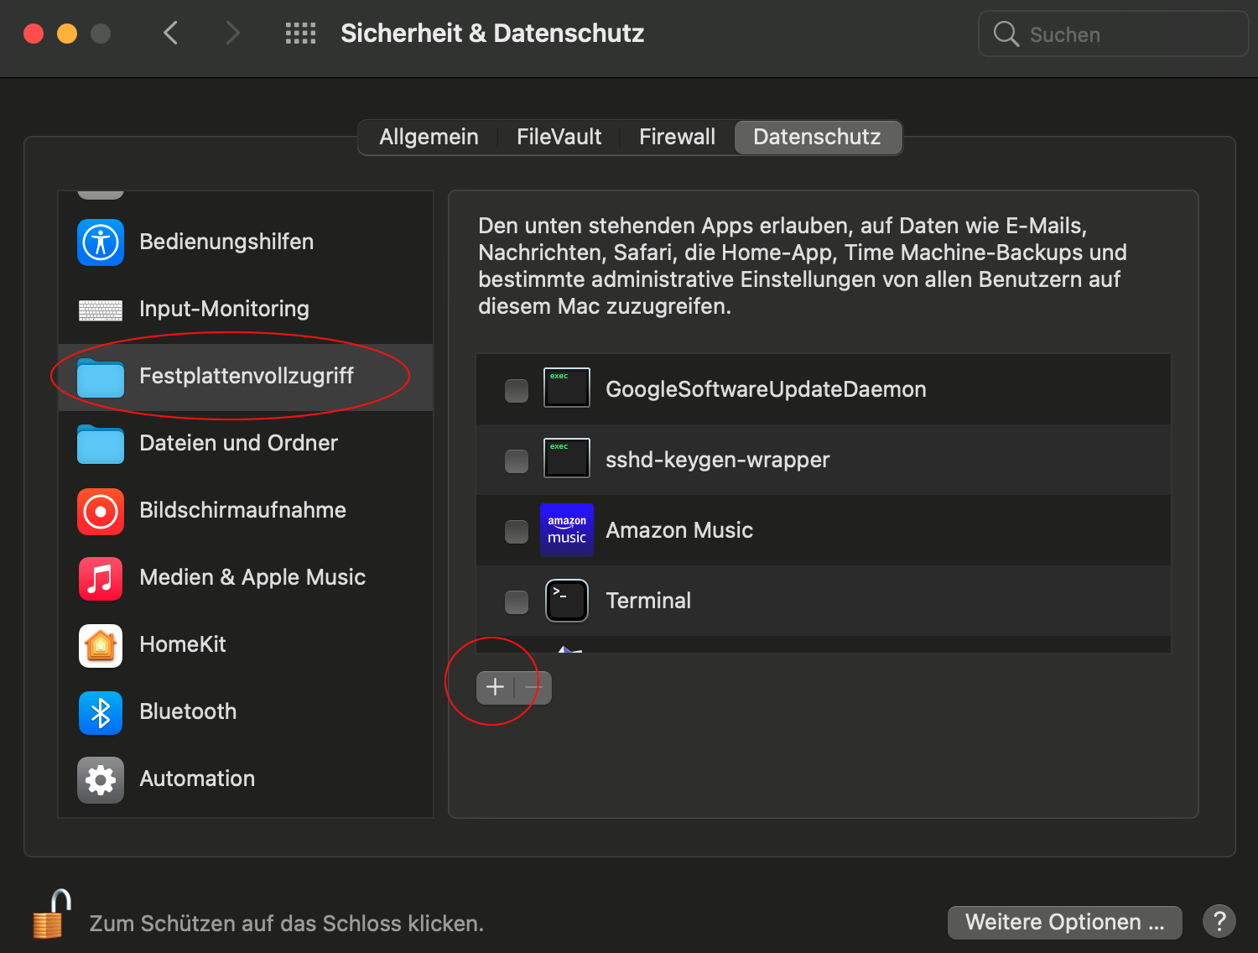
Task: Enable checkbox for GoogleSoftwareUpdateDaemon
Action: (517, 390)
